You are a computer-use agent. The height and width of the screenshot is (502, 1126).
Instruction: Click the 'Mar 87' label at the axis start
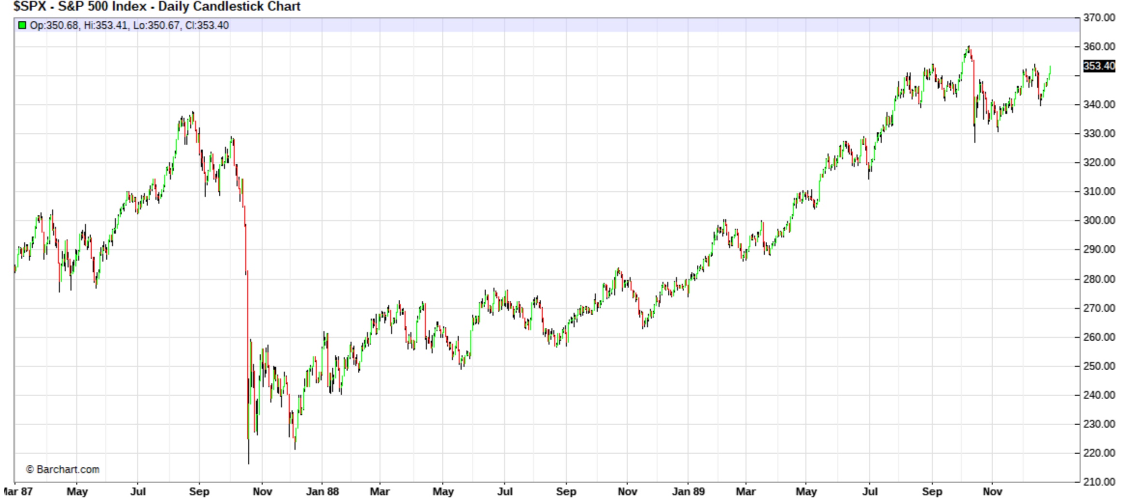[x=18, y=492]
